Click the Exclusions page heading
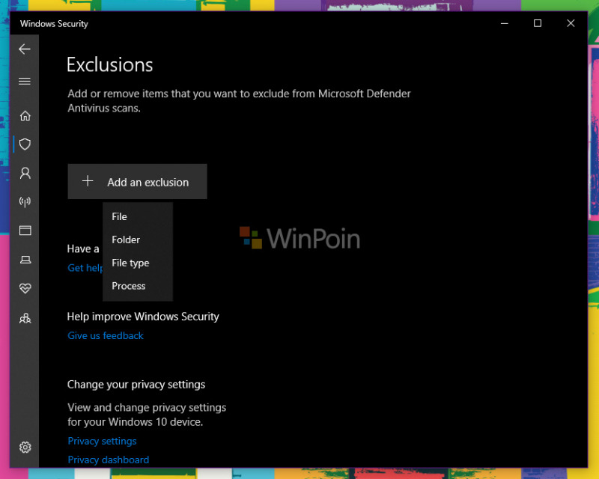 point(109,64)
